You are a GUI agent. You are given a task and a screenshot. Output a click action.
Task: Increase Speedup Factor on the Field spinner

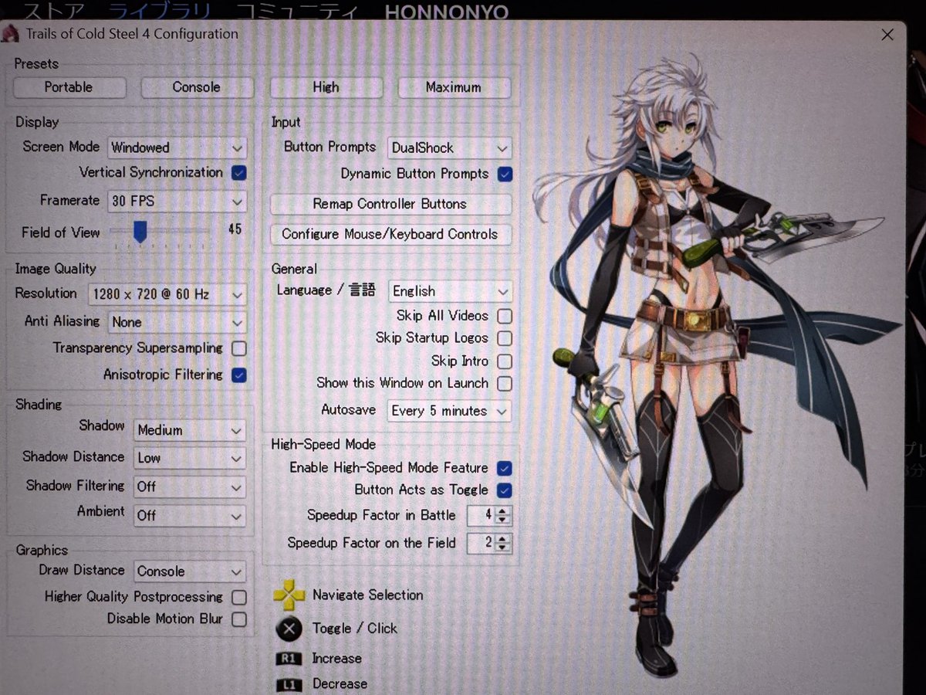point(503,539)
